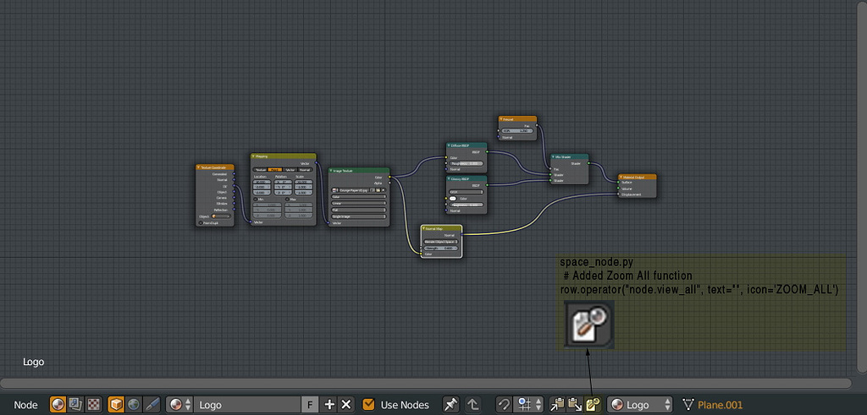This screenshot has width=867, height=415.
Task: Open Object Space dropdown in Normal Map node
Action: (440, 242)
